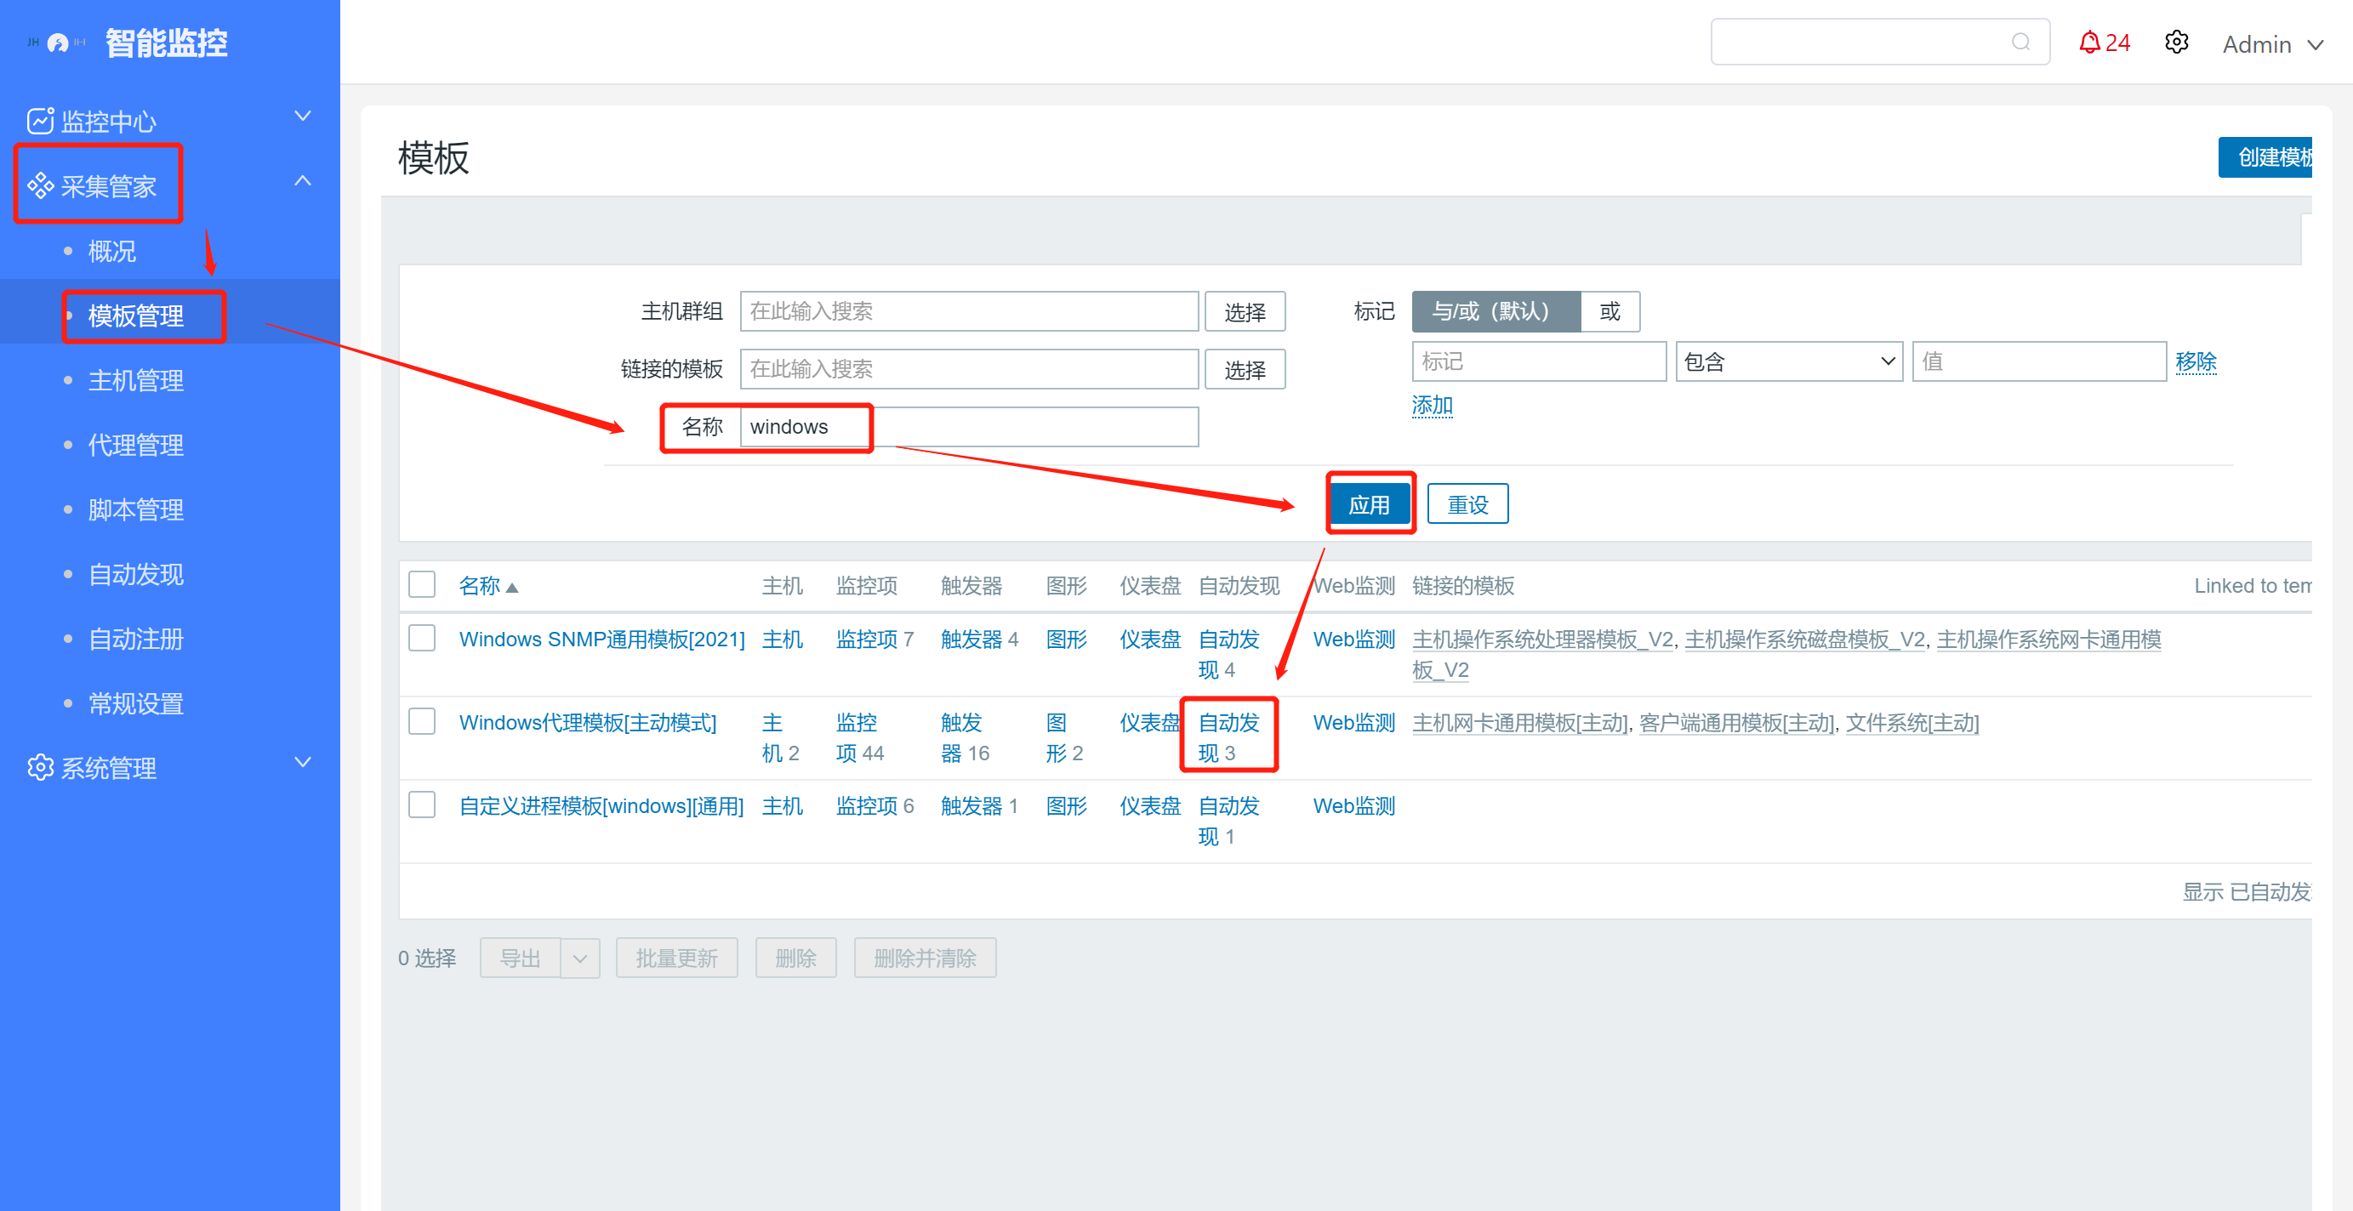Click the 删除并清除 button
Viewport: 2353px width, 1211px height.
pyautogui.click(x=925, y=958)
